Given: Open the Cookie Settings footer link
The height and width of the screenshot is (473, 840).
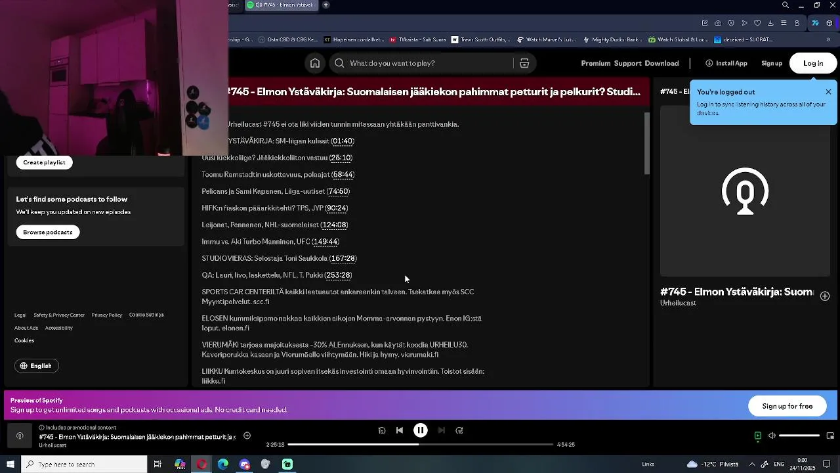Looking at the screenshot, I should coord(146,315).
